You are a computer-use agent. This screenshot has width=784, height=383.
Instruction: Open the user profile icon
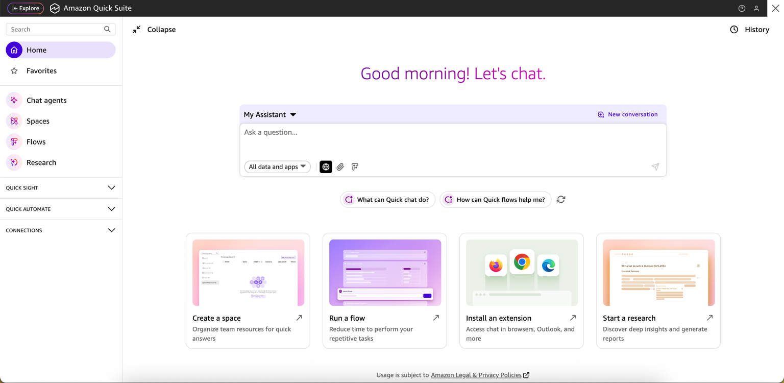pos(756,9)
